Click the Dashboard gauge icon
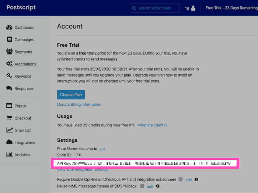This screenshot has height=193, width=258. (9, 27)
